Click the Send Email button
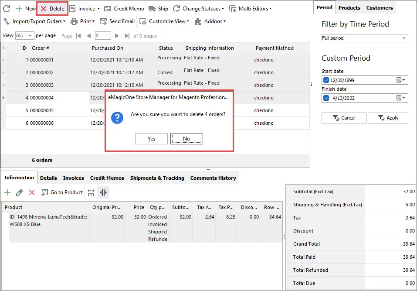The image size is (417, 291). click(117, 21)
